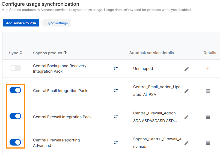The width and height of the screenshot is (220, 154).
Task: Open details list for Central Firewall Integration Pack
Action: tap(208, 117)
